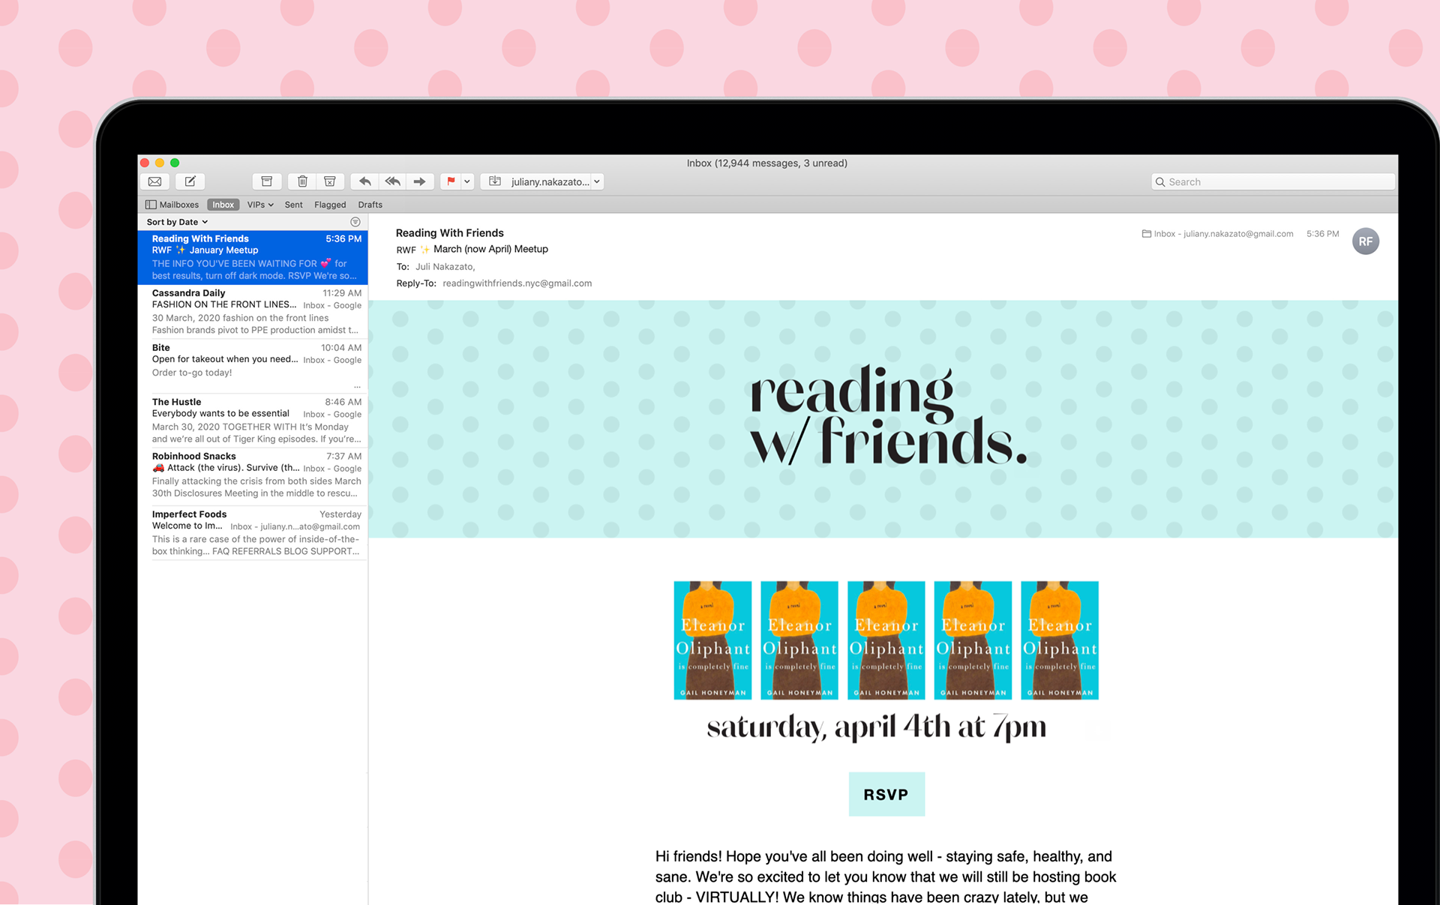Image resolution: width=1440 pixels, height=905 pixels.
Task: Click the 'saturday, april 4th at 7pm' heading
Action: tap(876, 727)
